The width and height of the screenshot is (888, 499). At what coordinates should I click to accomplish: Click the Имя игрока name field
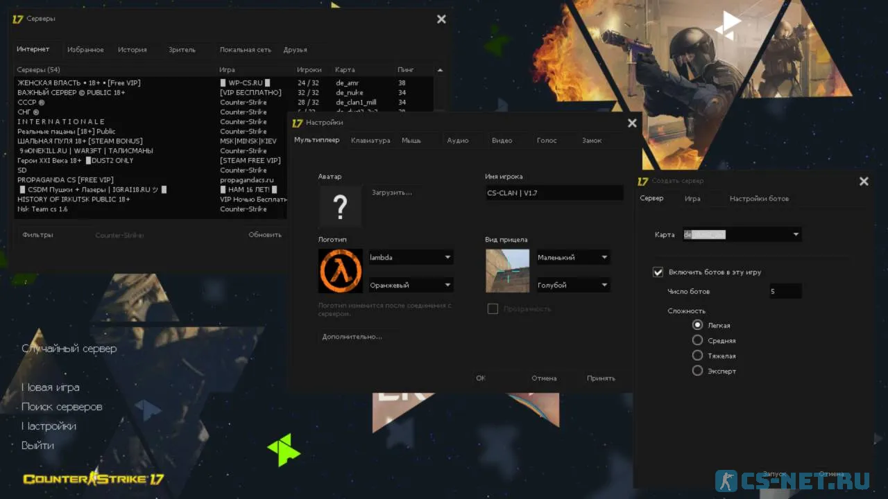(554, 193)
